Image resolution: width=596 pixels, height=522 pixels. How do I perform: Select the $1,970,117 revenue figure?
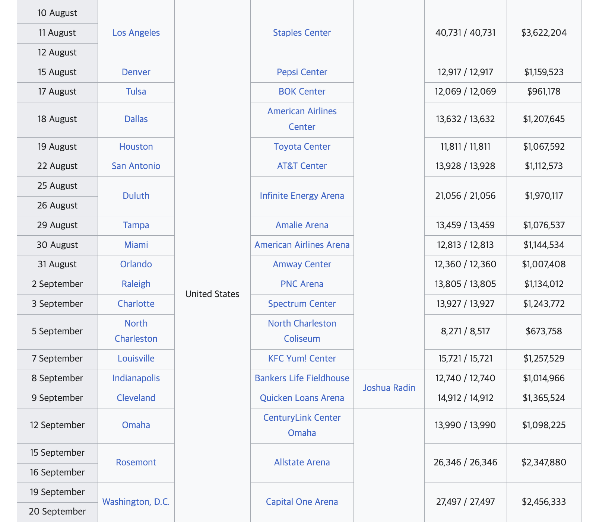click(x=544, y=196)
